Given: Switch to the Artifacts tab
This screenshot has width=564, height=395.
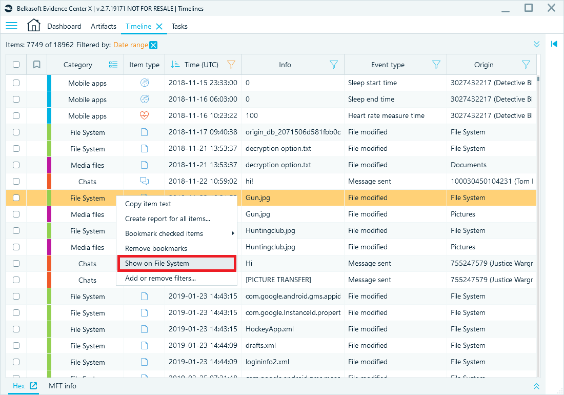Looking at the screenshot, I should [104, 26].
